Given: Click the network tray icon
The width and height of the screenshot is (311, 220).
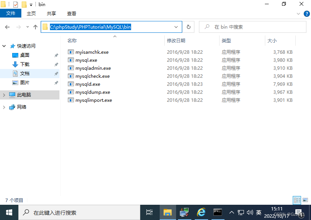Looking at the screenshot, I should 241,212.
